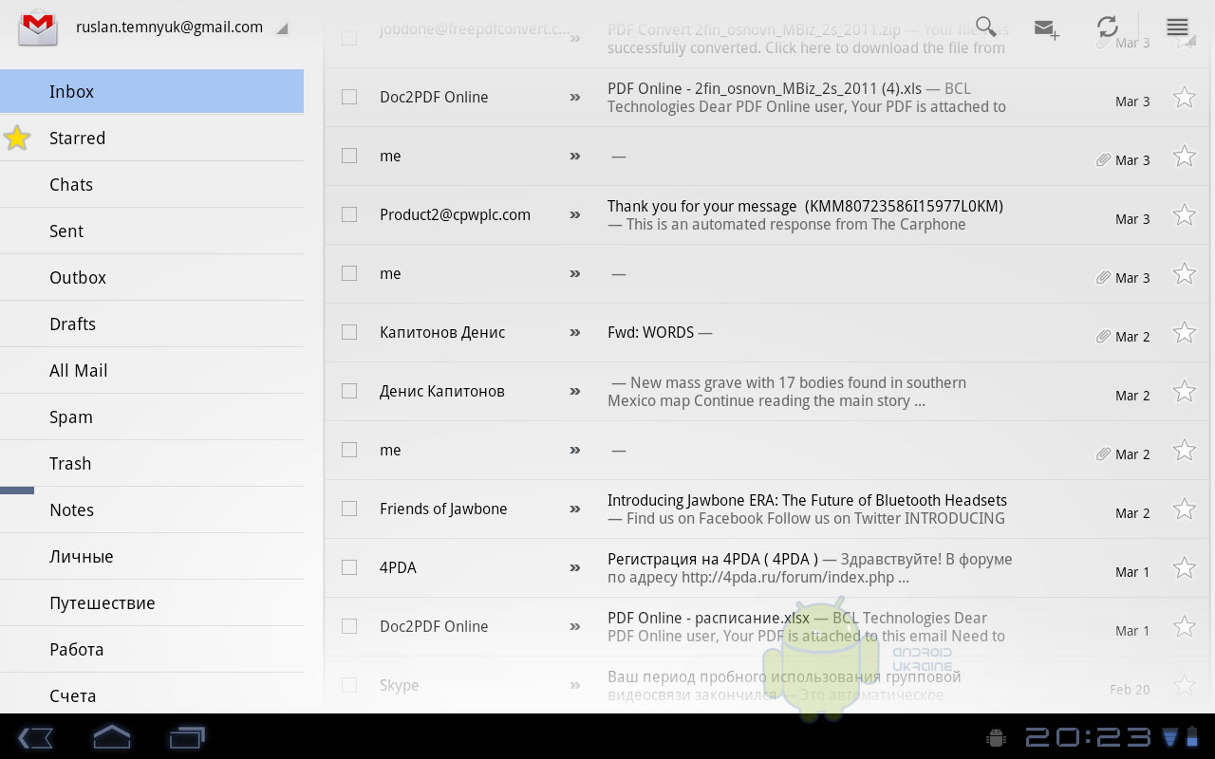Open the Sent folder
Screen dimensions: 1215x759
click(152, 231)
